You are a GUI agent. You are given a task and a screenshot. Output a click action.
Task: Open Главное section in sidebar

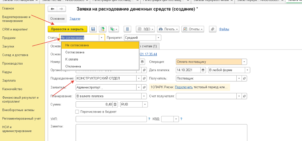8,8
